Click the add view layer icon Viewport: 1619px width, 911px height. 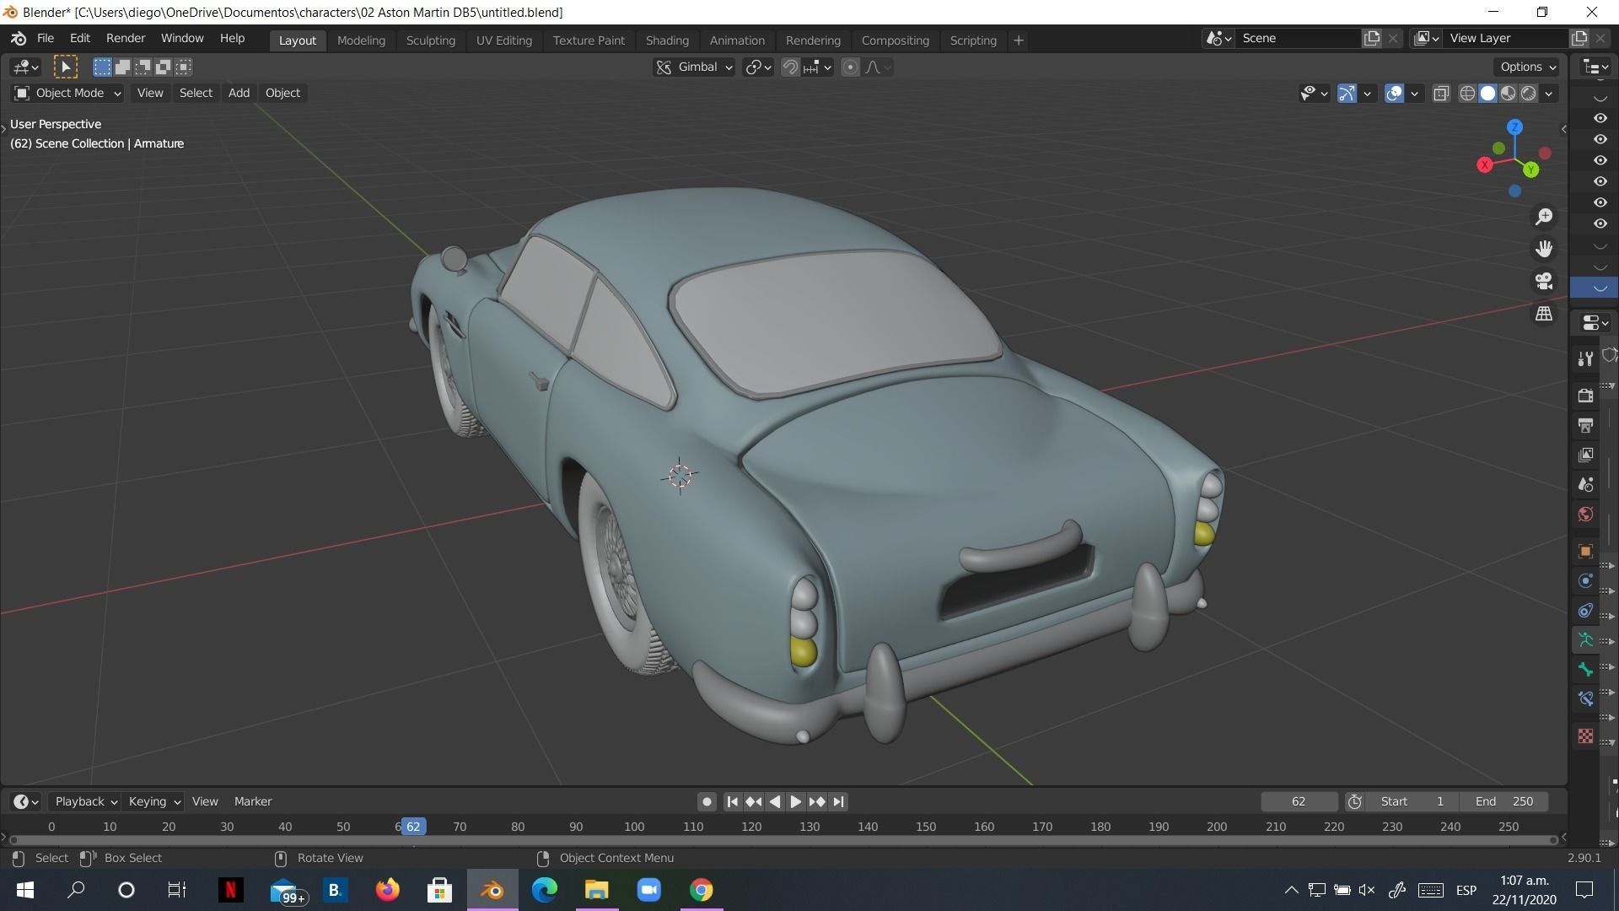coord(1579,38)
